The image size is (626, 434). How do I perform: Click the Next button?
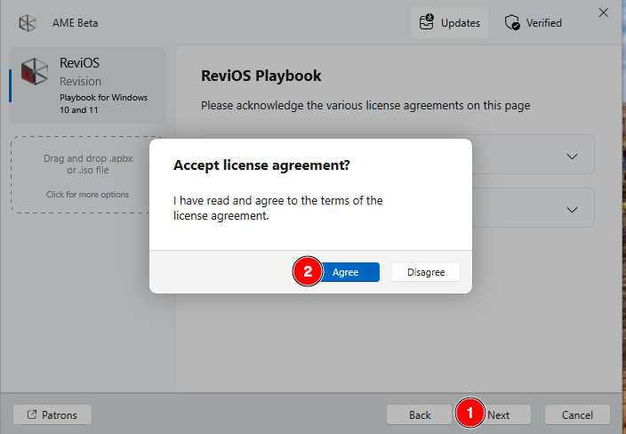[x=498, y=414]
